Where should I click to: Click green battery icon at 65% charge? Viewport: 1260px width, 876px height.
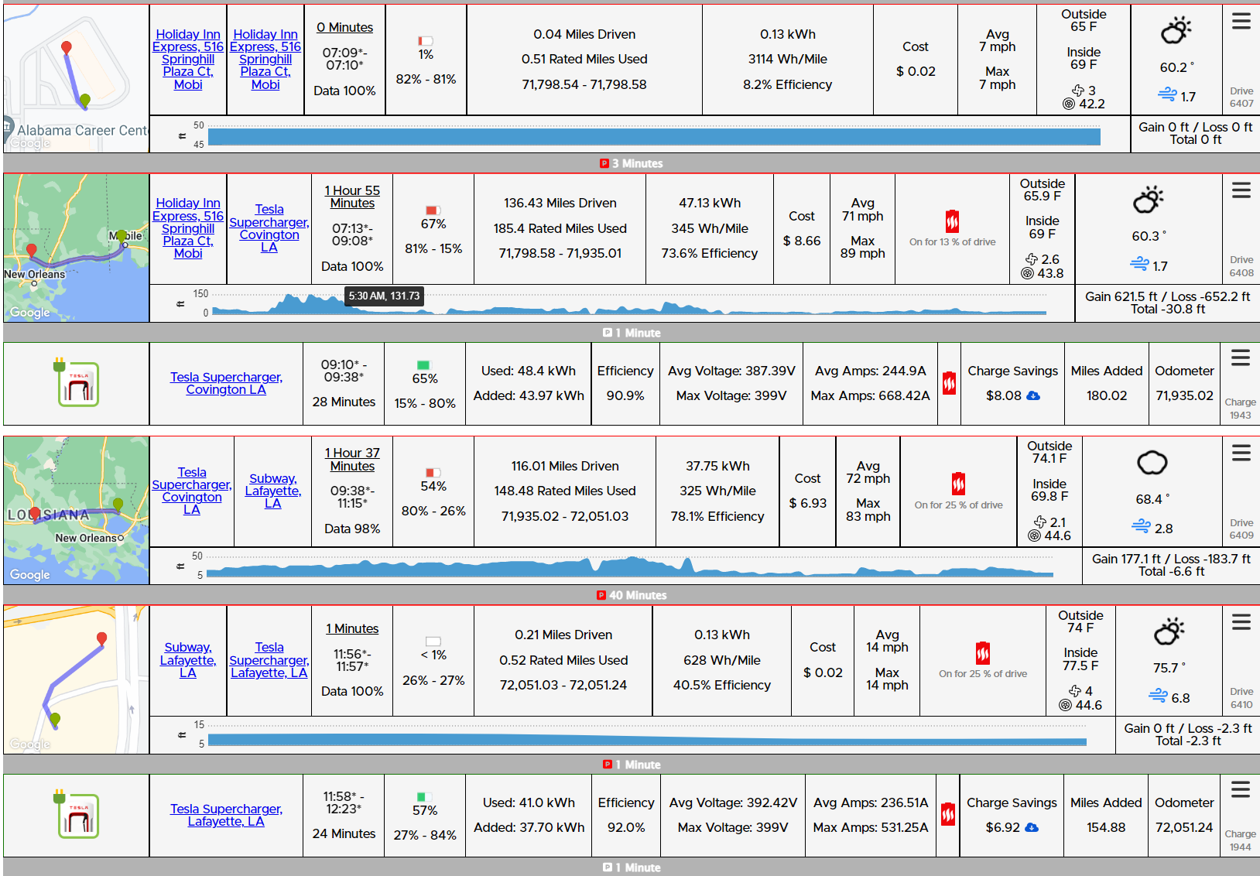pyautogui.click(x=424, y=365)
